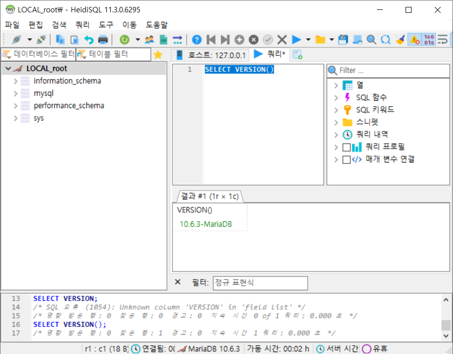
Task: Expand the 열 helper node
Action: [x=336, y=85]
